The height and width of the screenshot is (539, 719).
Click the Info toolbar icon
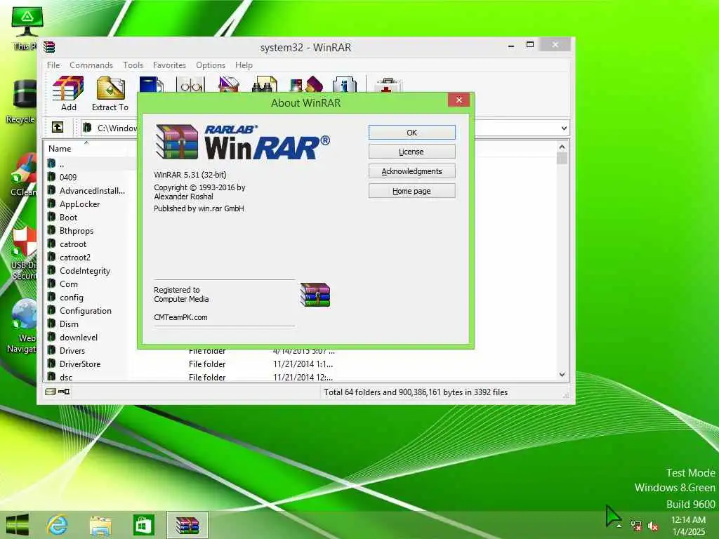point(344,85)
